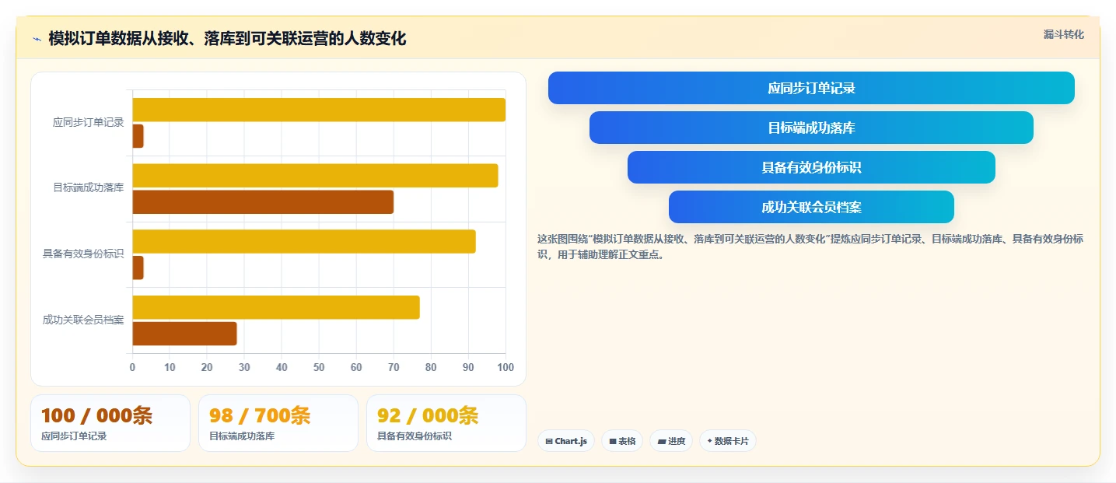The image size is (1116, 483).
Task: Select the 目标端成功落库 funnel stage
Action: coord(811,128)
